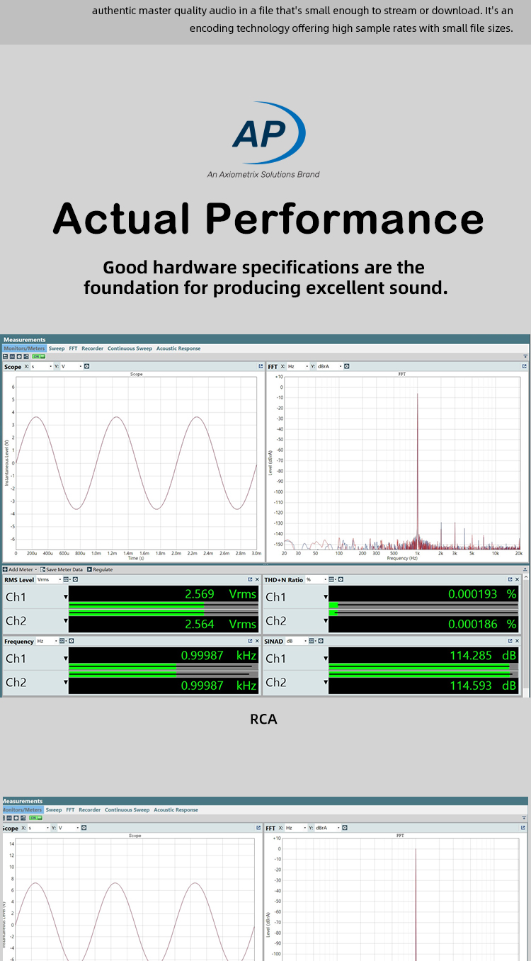Toggle the green ON switch in RCA window
Image resolution: width=531 pixels, height=961 pixels.
click(36, 357)
